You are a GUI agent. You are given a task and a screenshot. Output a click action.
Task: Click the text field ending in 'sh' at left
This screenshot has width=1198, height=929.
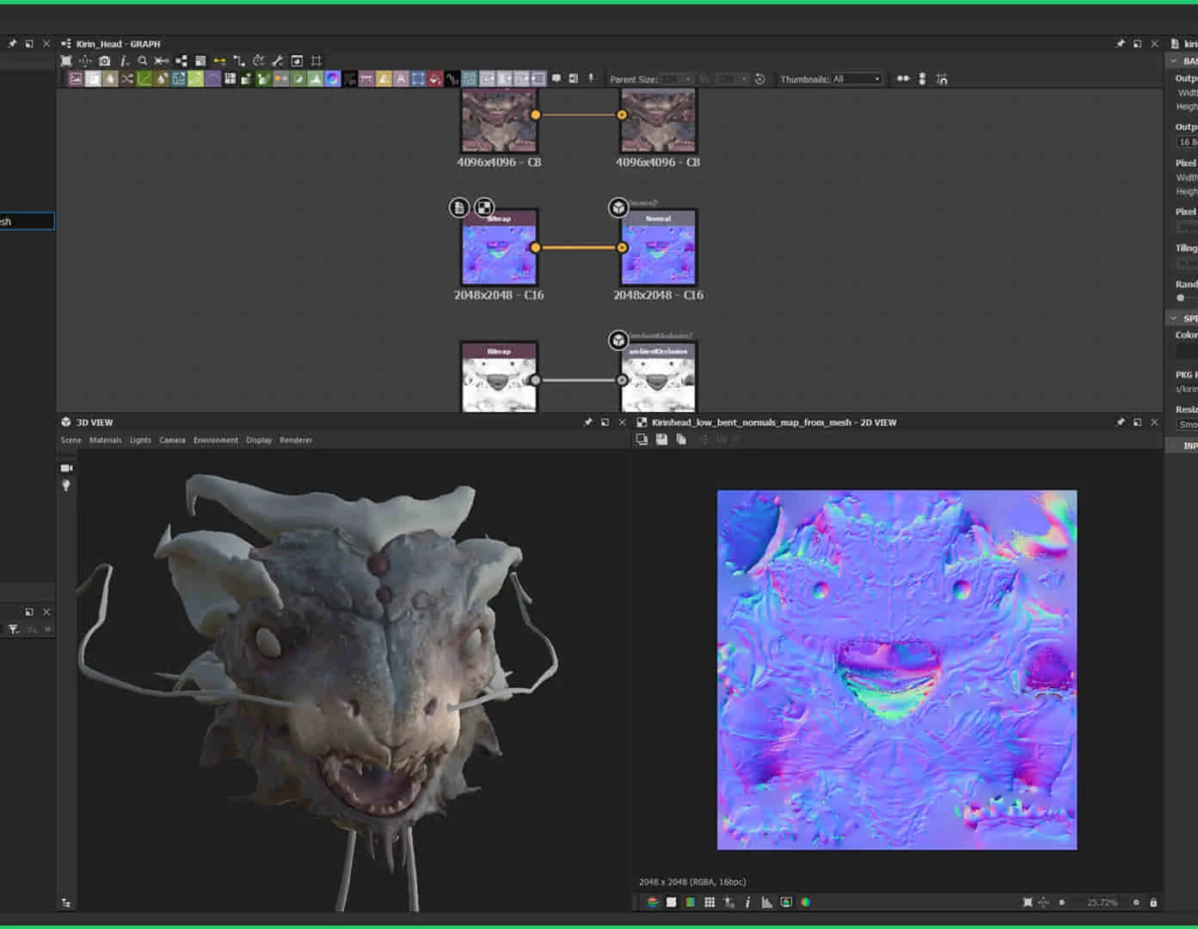pos(27,221)
